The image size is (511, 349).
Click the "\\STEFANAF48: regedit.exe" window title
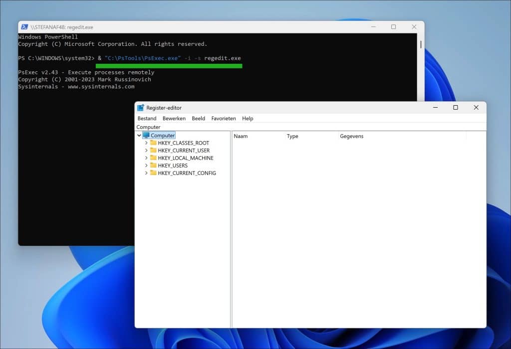coord(62,27)
